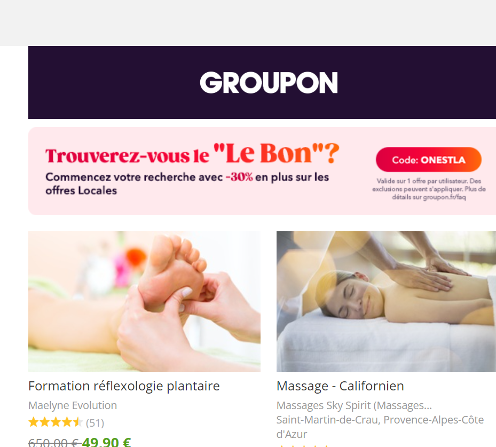Open the Formation réflexologie plantaire title link

(x=124, y=386)
